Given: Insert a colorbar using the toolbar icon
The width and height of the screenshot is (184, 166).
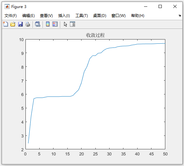Looking at the screenshot, I should (x=48, y=24).
